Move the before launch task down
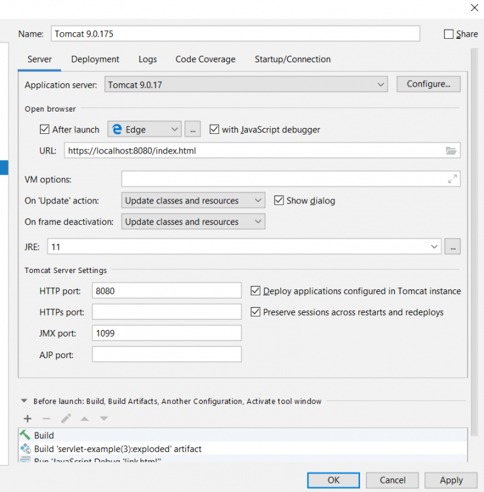This screenshot has height=492, width=484. [104, 419]
